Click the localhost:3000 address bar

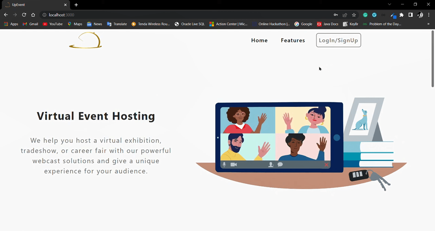pos(170,15)
